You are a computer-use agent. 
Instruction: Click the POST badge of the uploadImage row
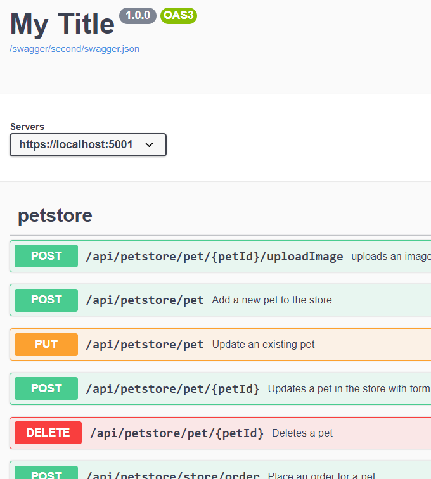click(46, 256)
